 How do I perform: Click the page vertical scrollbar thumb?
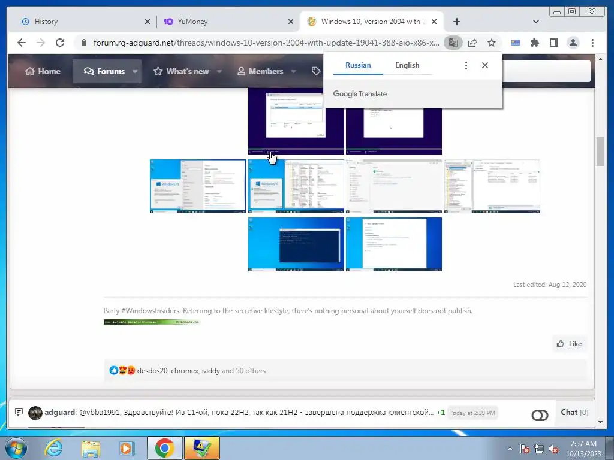point(600,152)
